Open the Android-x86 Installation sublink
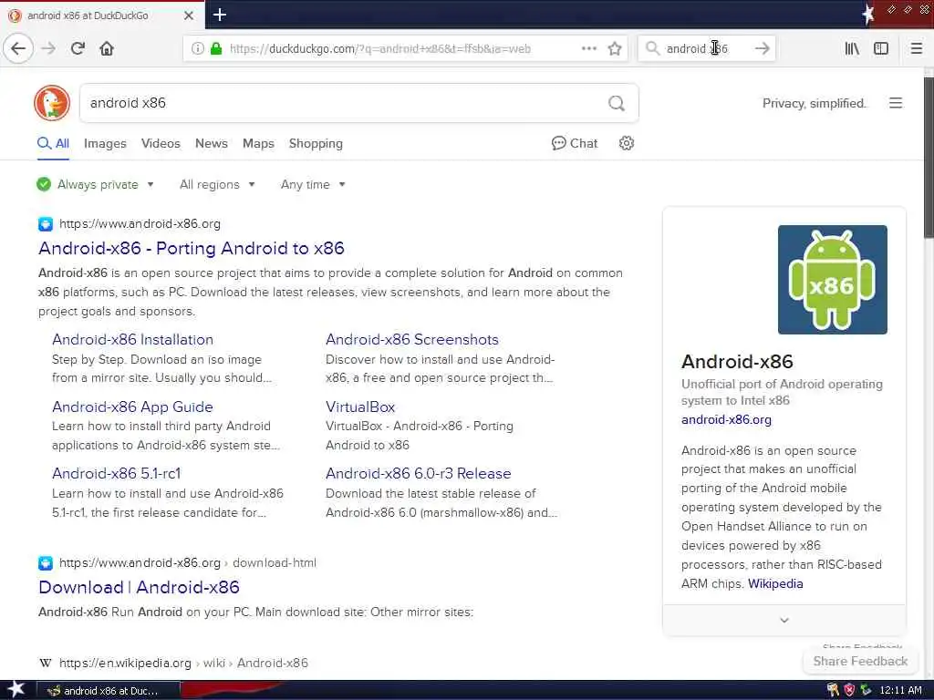 click(x=132, y=340)
